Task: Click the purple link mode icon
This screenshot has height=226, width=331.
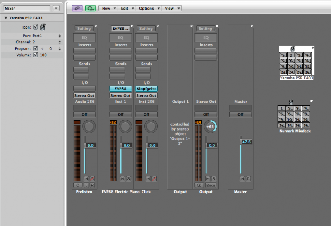Action: (77, 8)
